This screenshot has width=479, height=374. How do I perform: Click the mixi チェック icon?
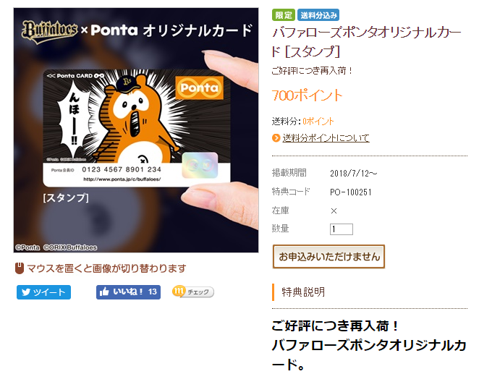click(x=179, y=291)
